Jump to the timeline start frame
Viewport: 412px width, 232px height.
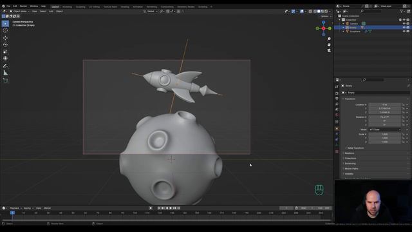point(159,208)
